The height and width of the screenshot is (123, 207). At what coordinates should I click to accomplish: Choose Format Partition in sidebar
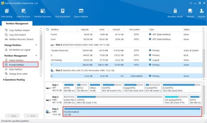click(x=21, y=65)
